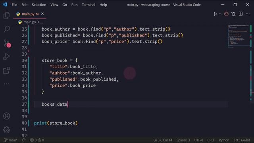Click the "price":book_price line

click(x=73, y=85)
